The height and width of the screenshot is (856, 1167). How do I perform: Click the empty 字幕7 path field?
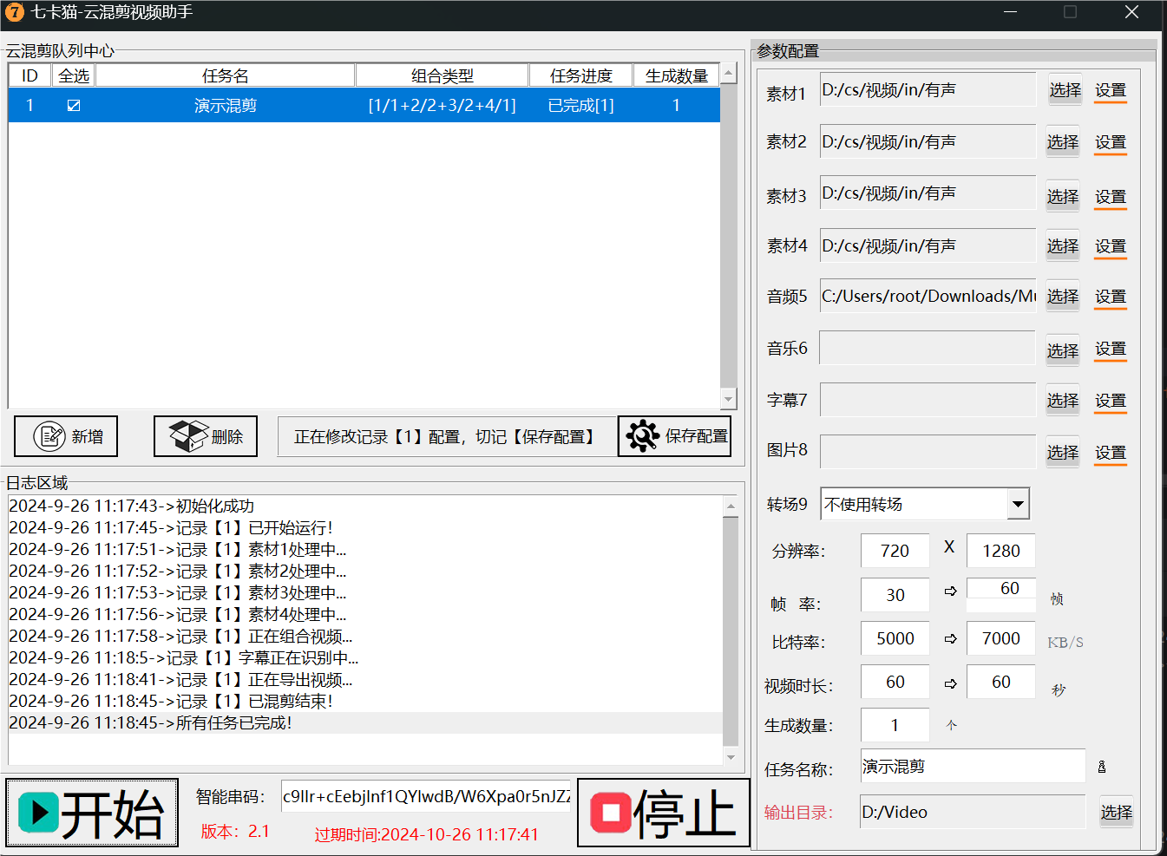point(928,400)
